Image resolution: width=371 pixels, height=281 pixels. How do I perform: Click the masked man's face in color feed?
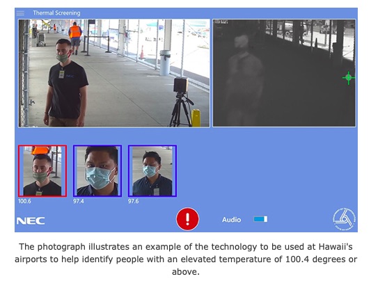click(x=63, y=51)
